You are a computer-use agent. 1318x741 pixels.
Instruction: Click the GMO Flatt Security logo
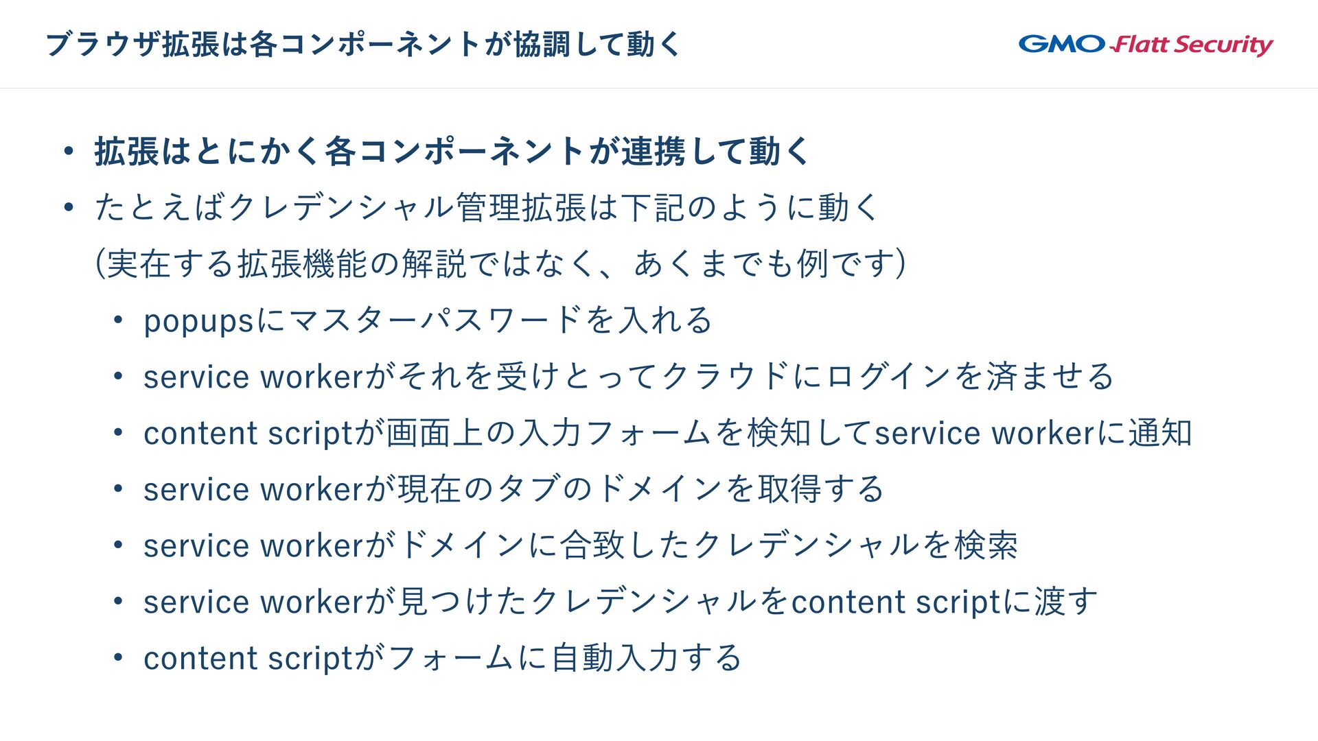pyautogui.click(x=1145, y=45)
